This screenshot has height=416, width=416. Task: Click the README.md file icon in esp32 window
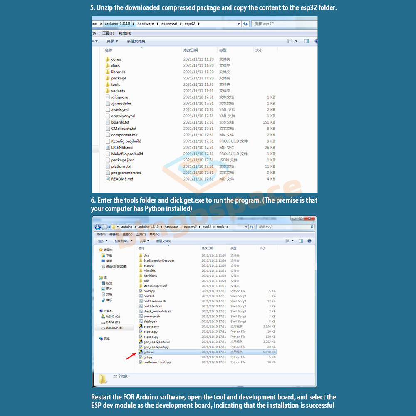click(x=107, y=179)
